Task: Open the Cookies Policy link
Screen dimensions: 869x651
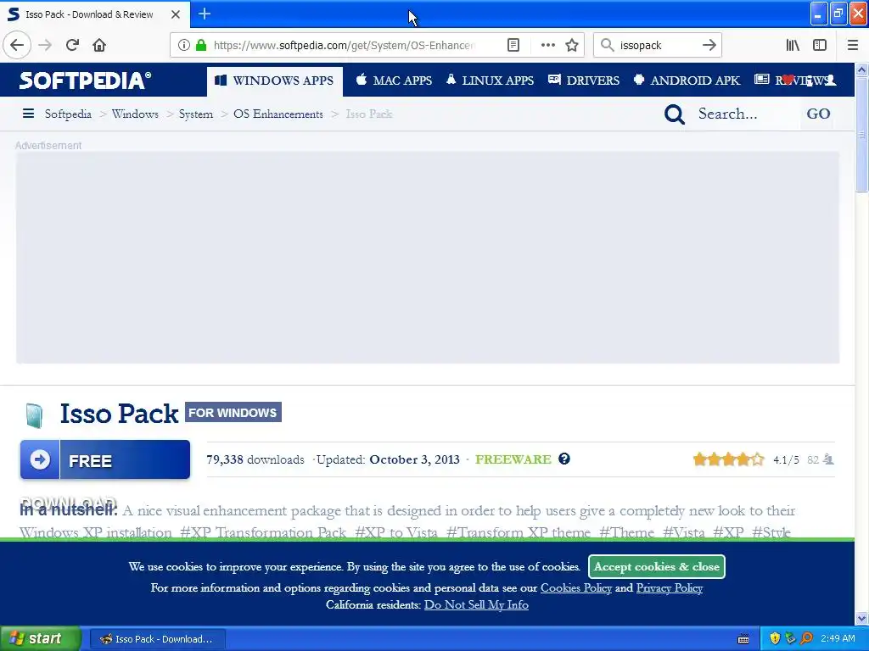Action: tap(576, 588)
